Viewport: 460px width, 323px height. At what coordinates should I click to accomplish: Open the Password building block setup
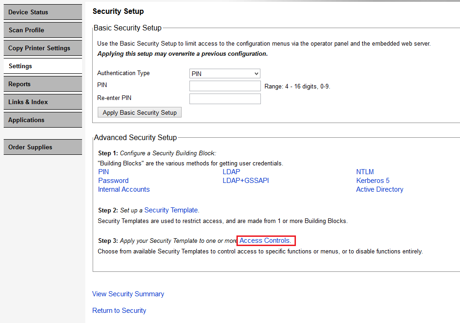pos(113,180)
